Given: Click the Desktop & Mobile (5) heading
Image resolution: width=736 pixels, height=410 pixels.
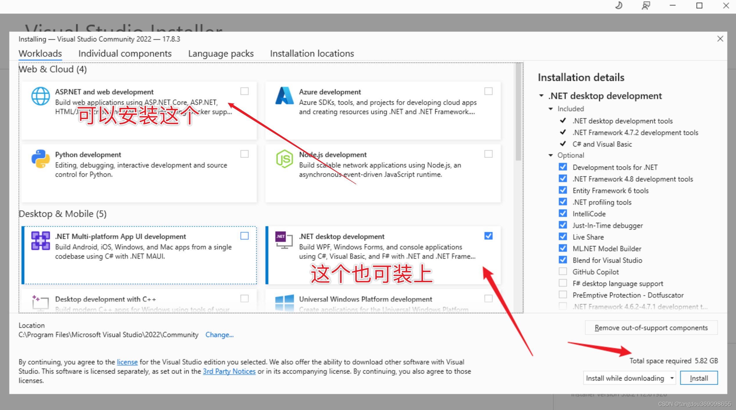Looking at the screenshot, I should coord(62,214).
